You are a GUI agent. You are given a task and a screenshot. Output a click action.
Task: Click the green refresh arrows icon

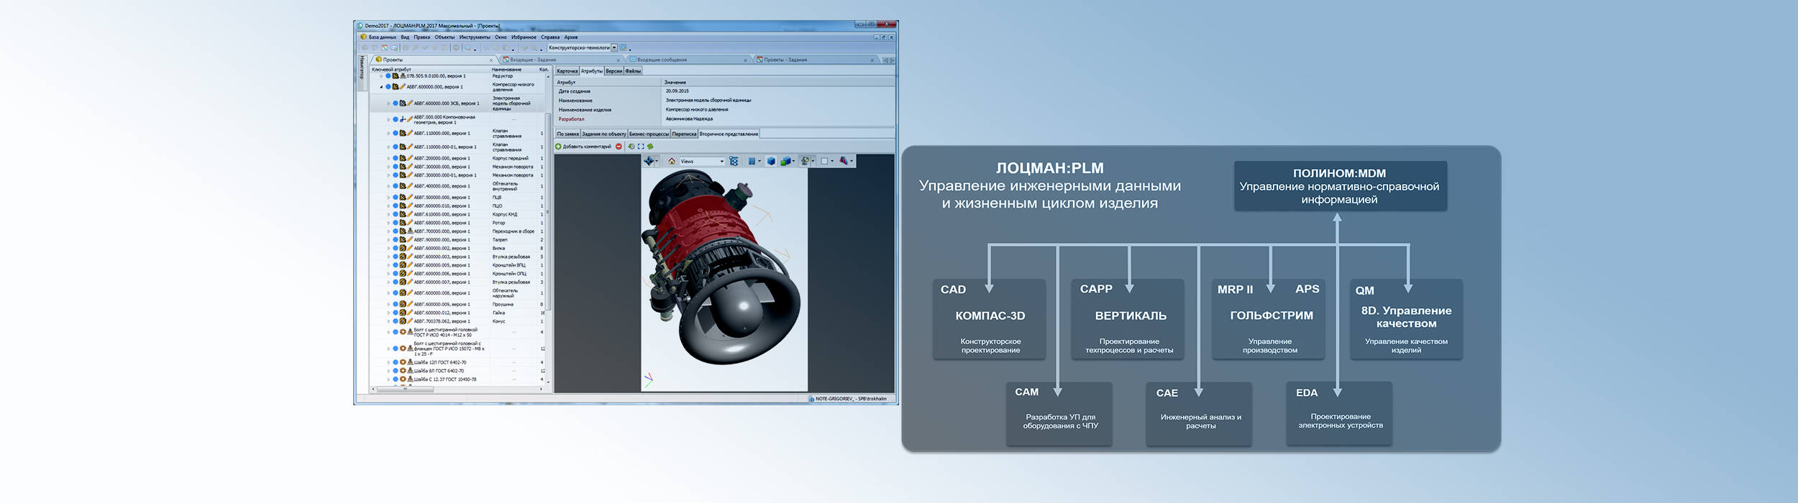(650, 147)
